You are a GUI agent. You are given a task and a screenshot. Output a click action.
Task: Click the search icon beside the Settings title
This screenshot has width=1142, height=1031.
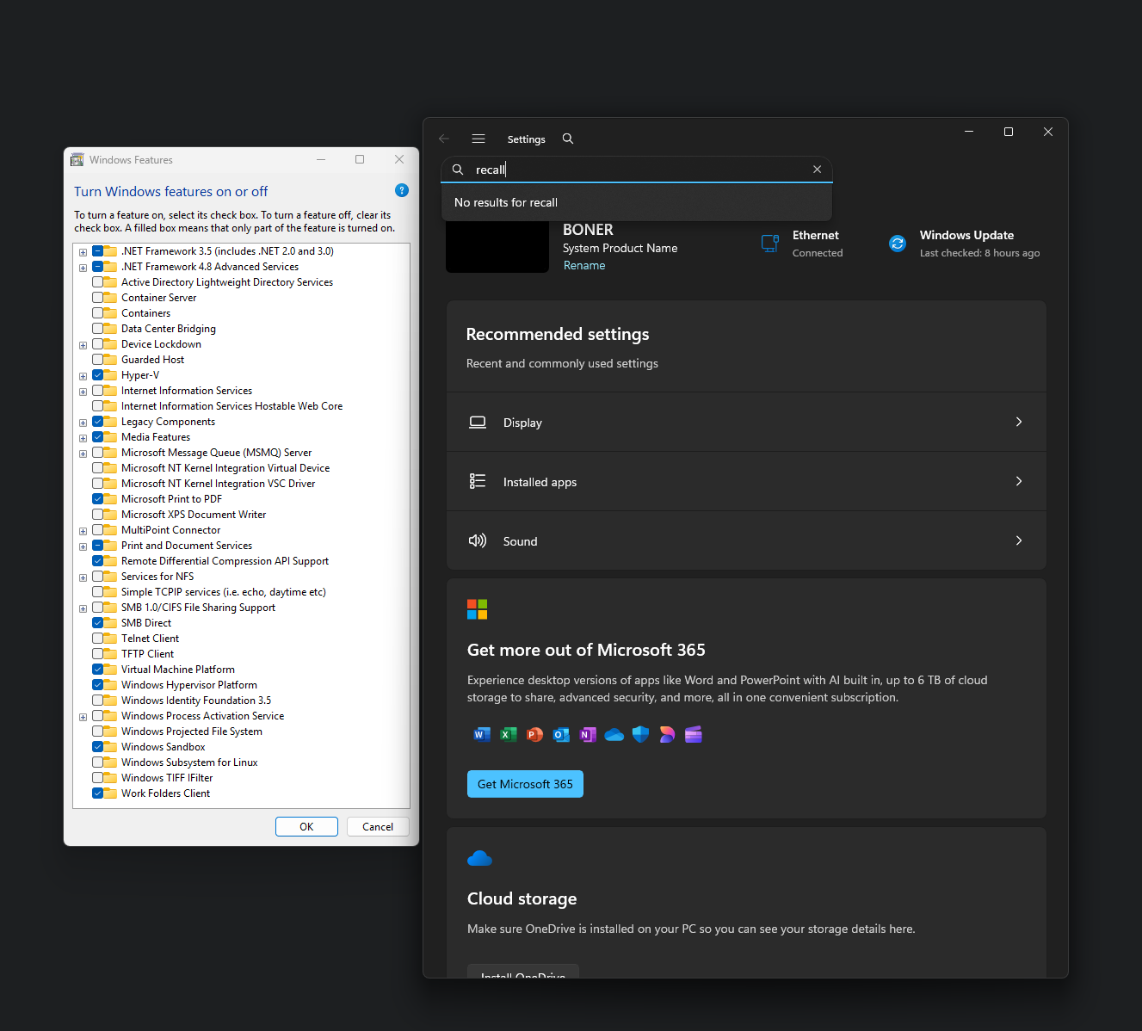click(x=568, y=139)
